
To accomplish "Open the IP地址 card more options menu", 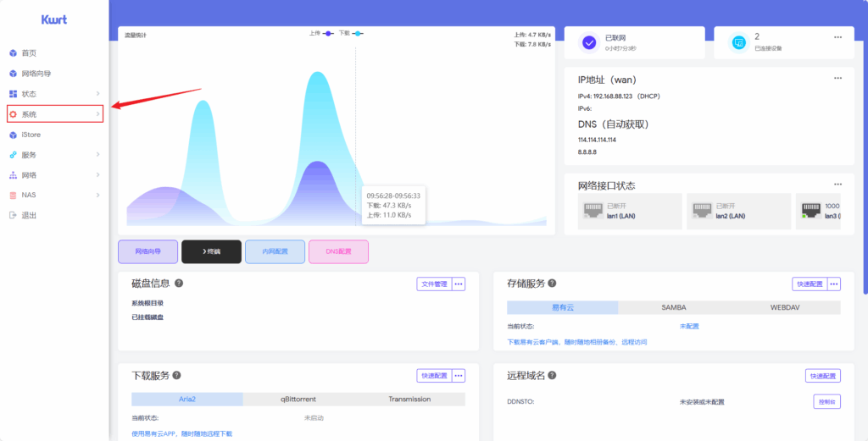I will point(837,79).
